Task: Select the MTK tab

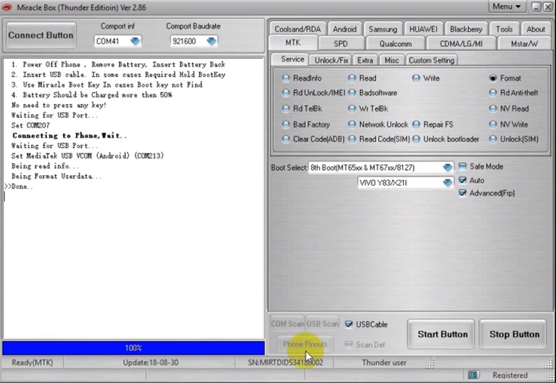Action: pos(293,42)
